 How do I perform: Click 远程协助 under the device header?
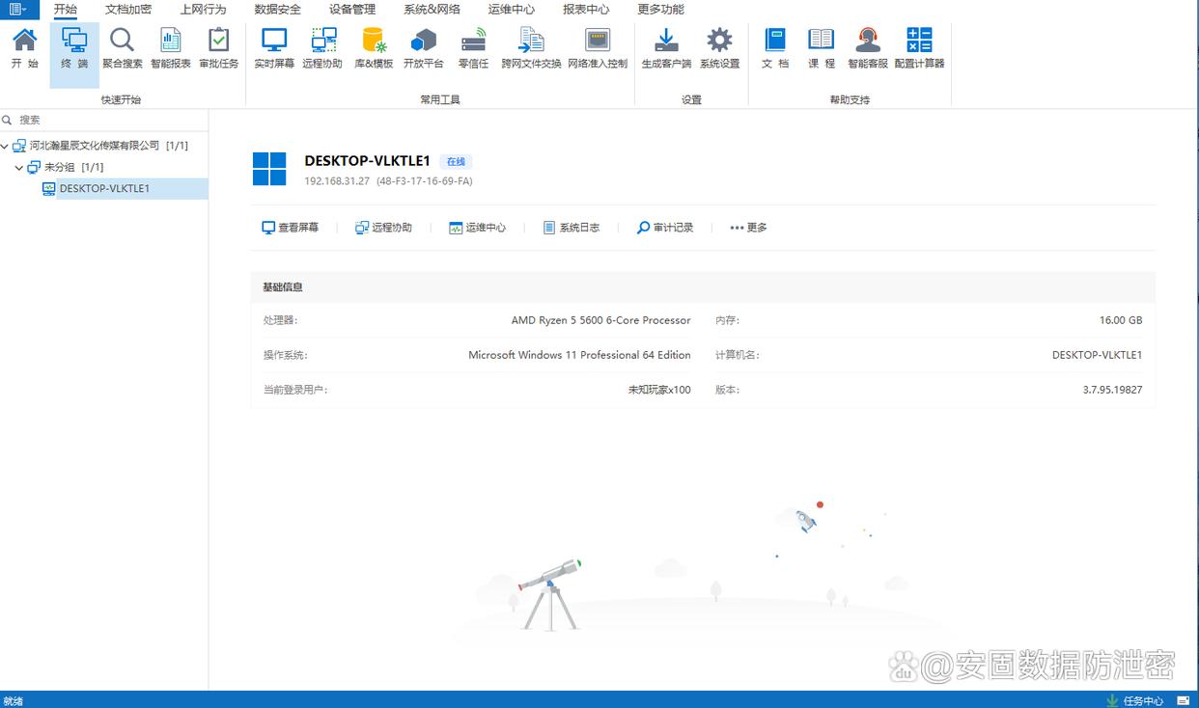(x=383, y=228)
